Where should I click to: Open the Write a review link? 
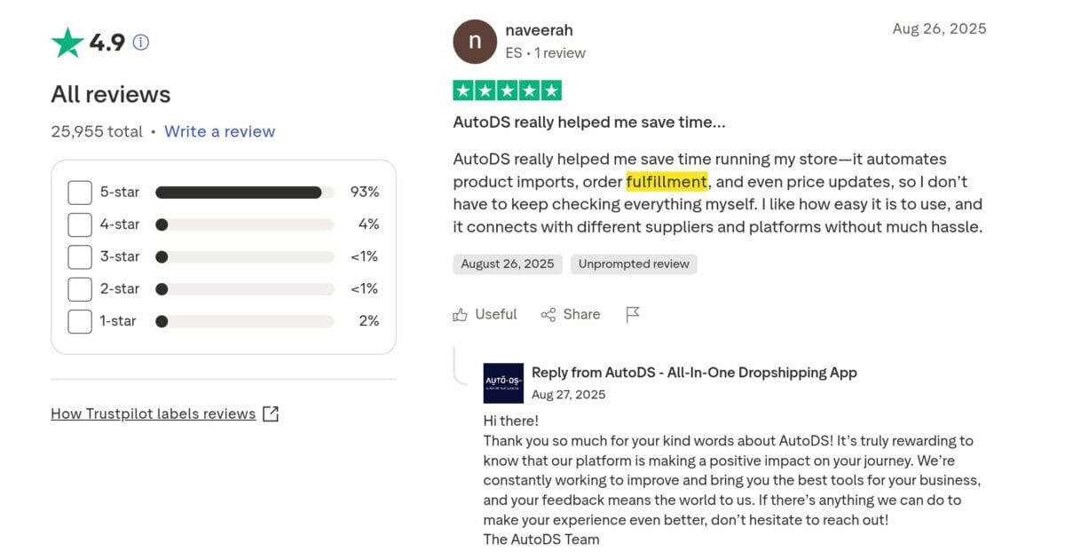(219, 131)
